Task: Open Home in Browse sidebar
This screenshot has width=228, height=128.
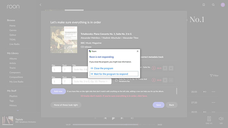Action: (x=12, y=25)
